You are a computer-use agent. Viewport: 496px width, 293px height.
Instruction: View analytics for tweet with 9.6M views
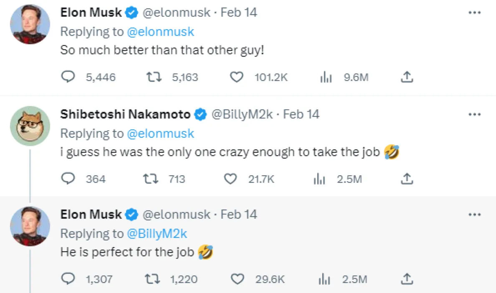326,77
